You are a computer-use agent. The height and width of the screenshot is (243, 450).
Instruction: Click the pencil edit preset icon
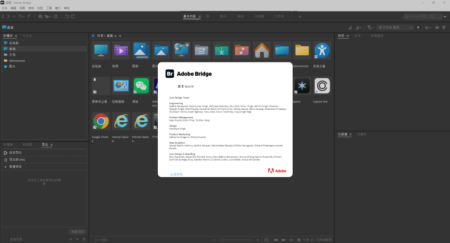[71, 239]
